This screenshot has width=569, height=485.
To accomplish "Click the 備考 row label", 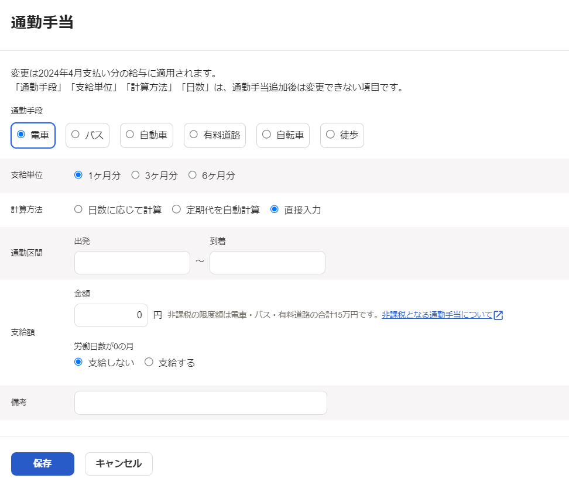I will [19, 403].
